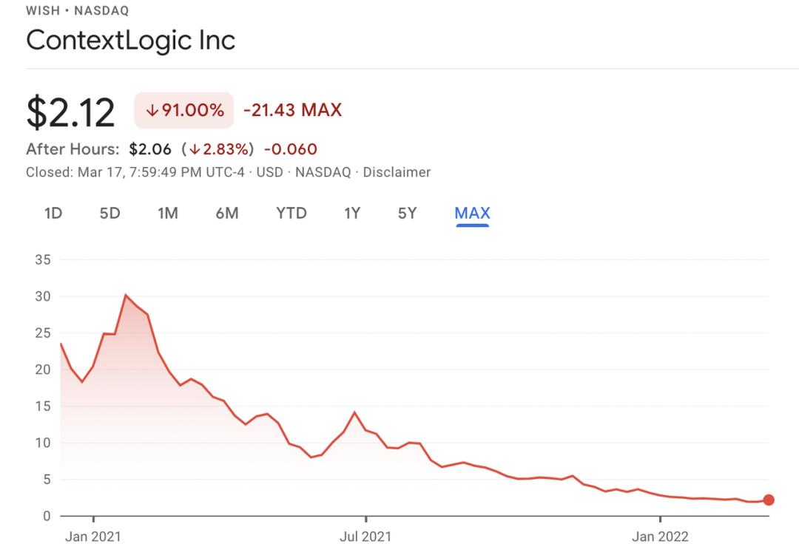Image resolution: width=799 pixels, height=555 pixels.
Task: Click the ContextLogic Inc company title
Action: [131, 40]
